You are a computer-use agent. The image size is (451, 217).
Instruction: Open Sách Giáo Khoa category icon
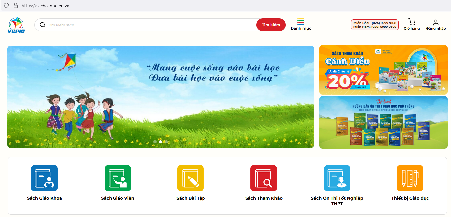(44, 178)
